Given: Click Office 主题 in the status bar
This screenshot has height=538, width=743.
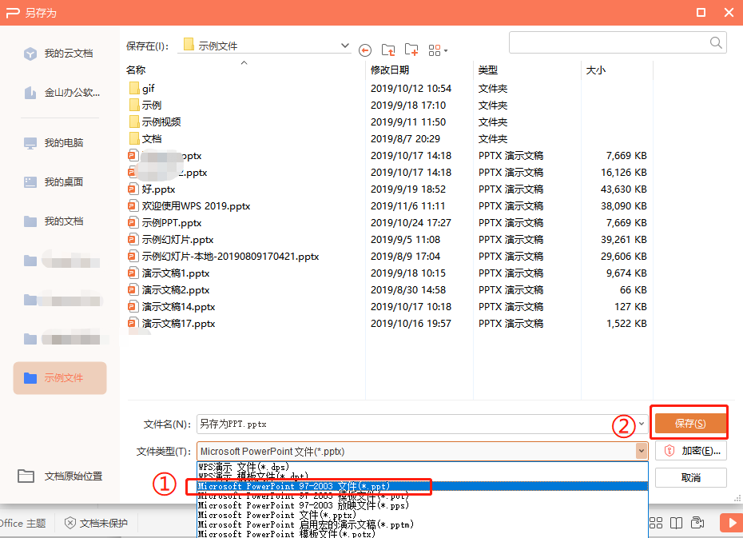Looking at the screenshot, I should 23,524.
